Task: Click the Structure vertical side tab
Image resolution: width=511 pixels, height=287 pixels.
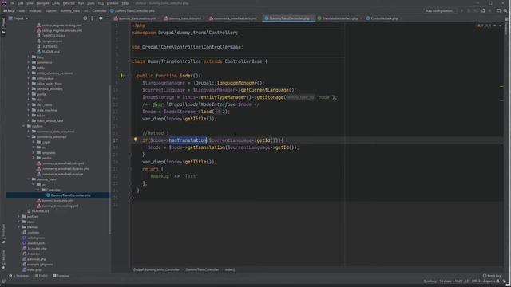Action: coord(3,233)
